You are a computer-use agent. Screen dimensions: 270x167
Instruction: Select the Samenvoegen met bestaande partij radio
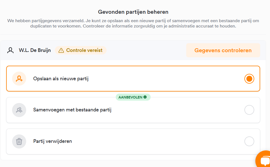249,110
